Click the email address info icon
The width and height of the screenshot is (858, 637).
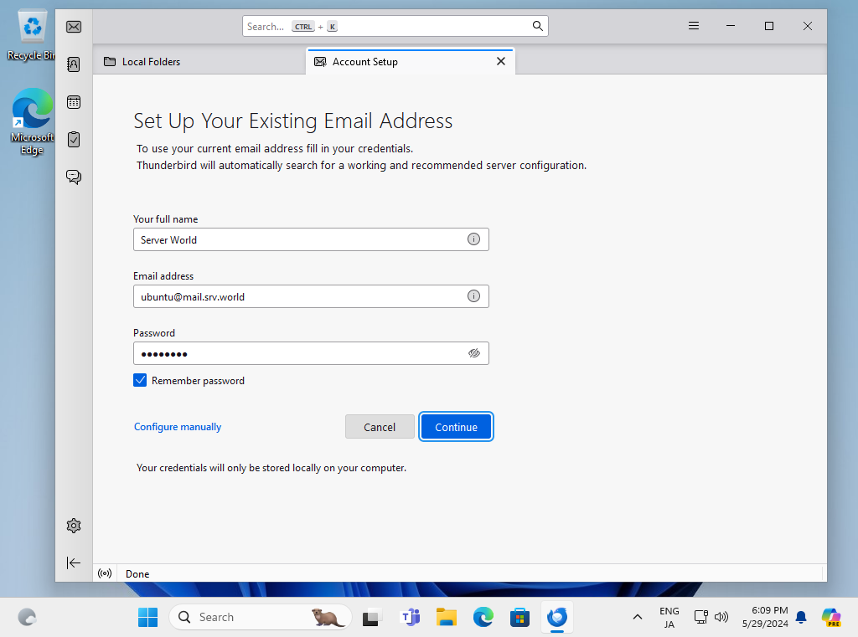473,296
